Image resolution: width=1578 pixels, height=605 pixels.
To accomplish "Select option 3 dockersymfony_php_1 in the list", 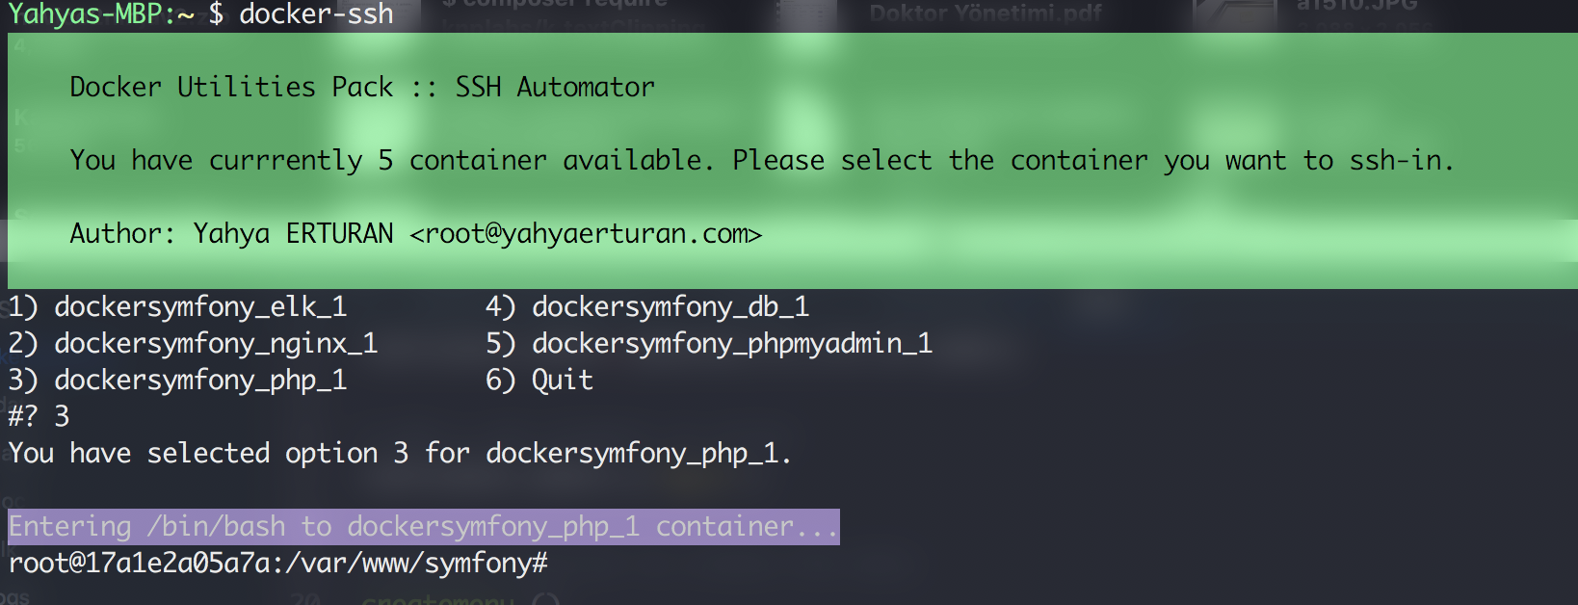I will pos(177,381).
